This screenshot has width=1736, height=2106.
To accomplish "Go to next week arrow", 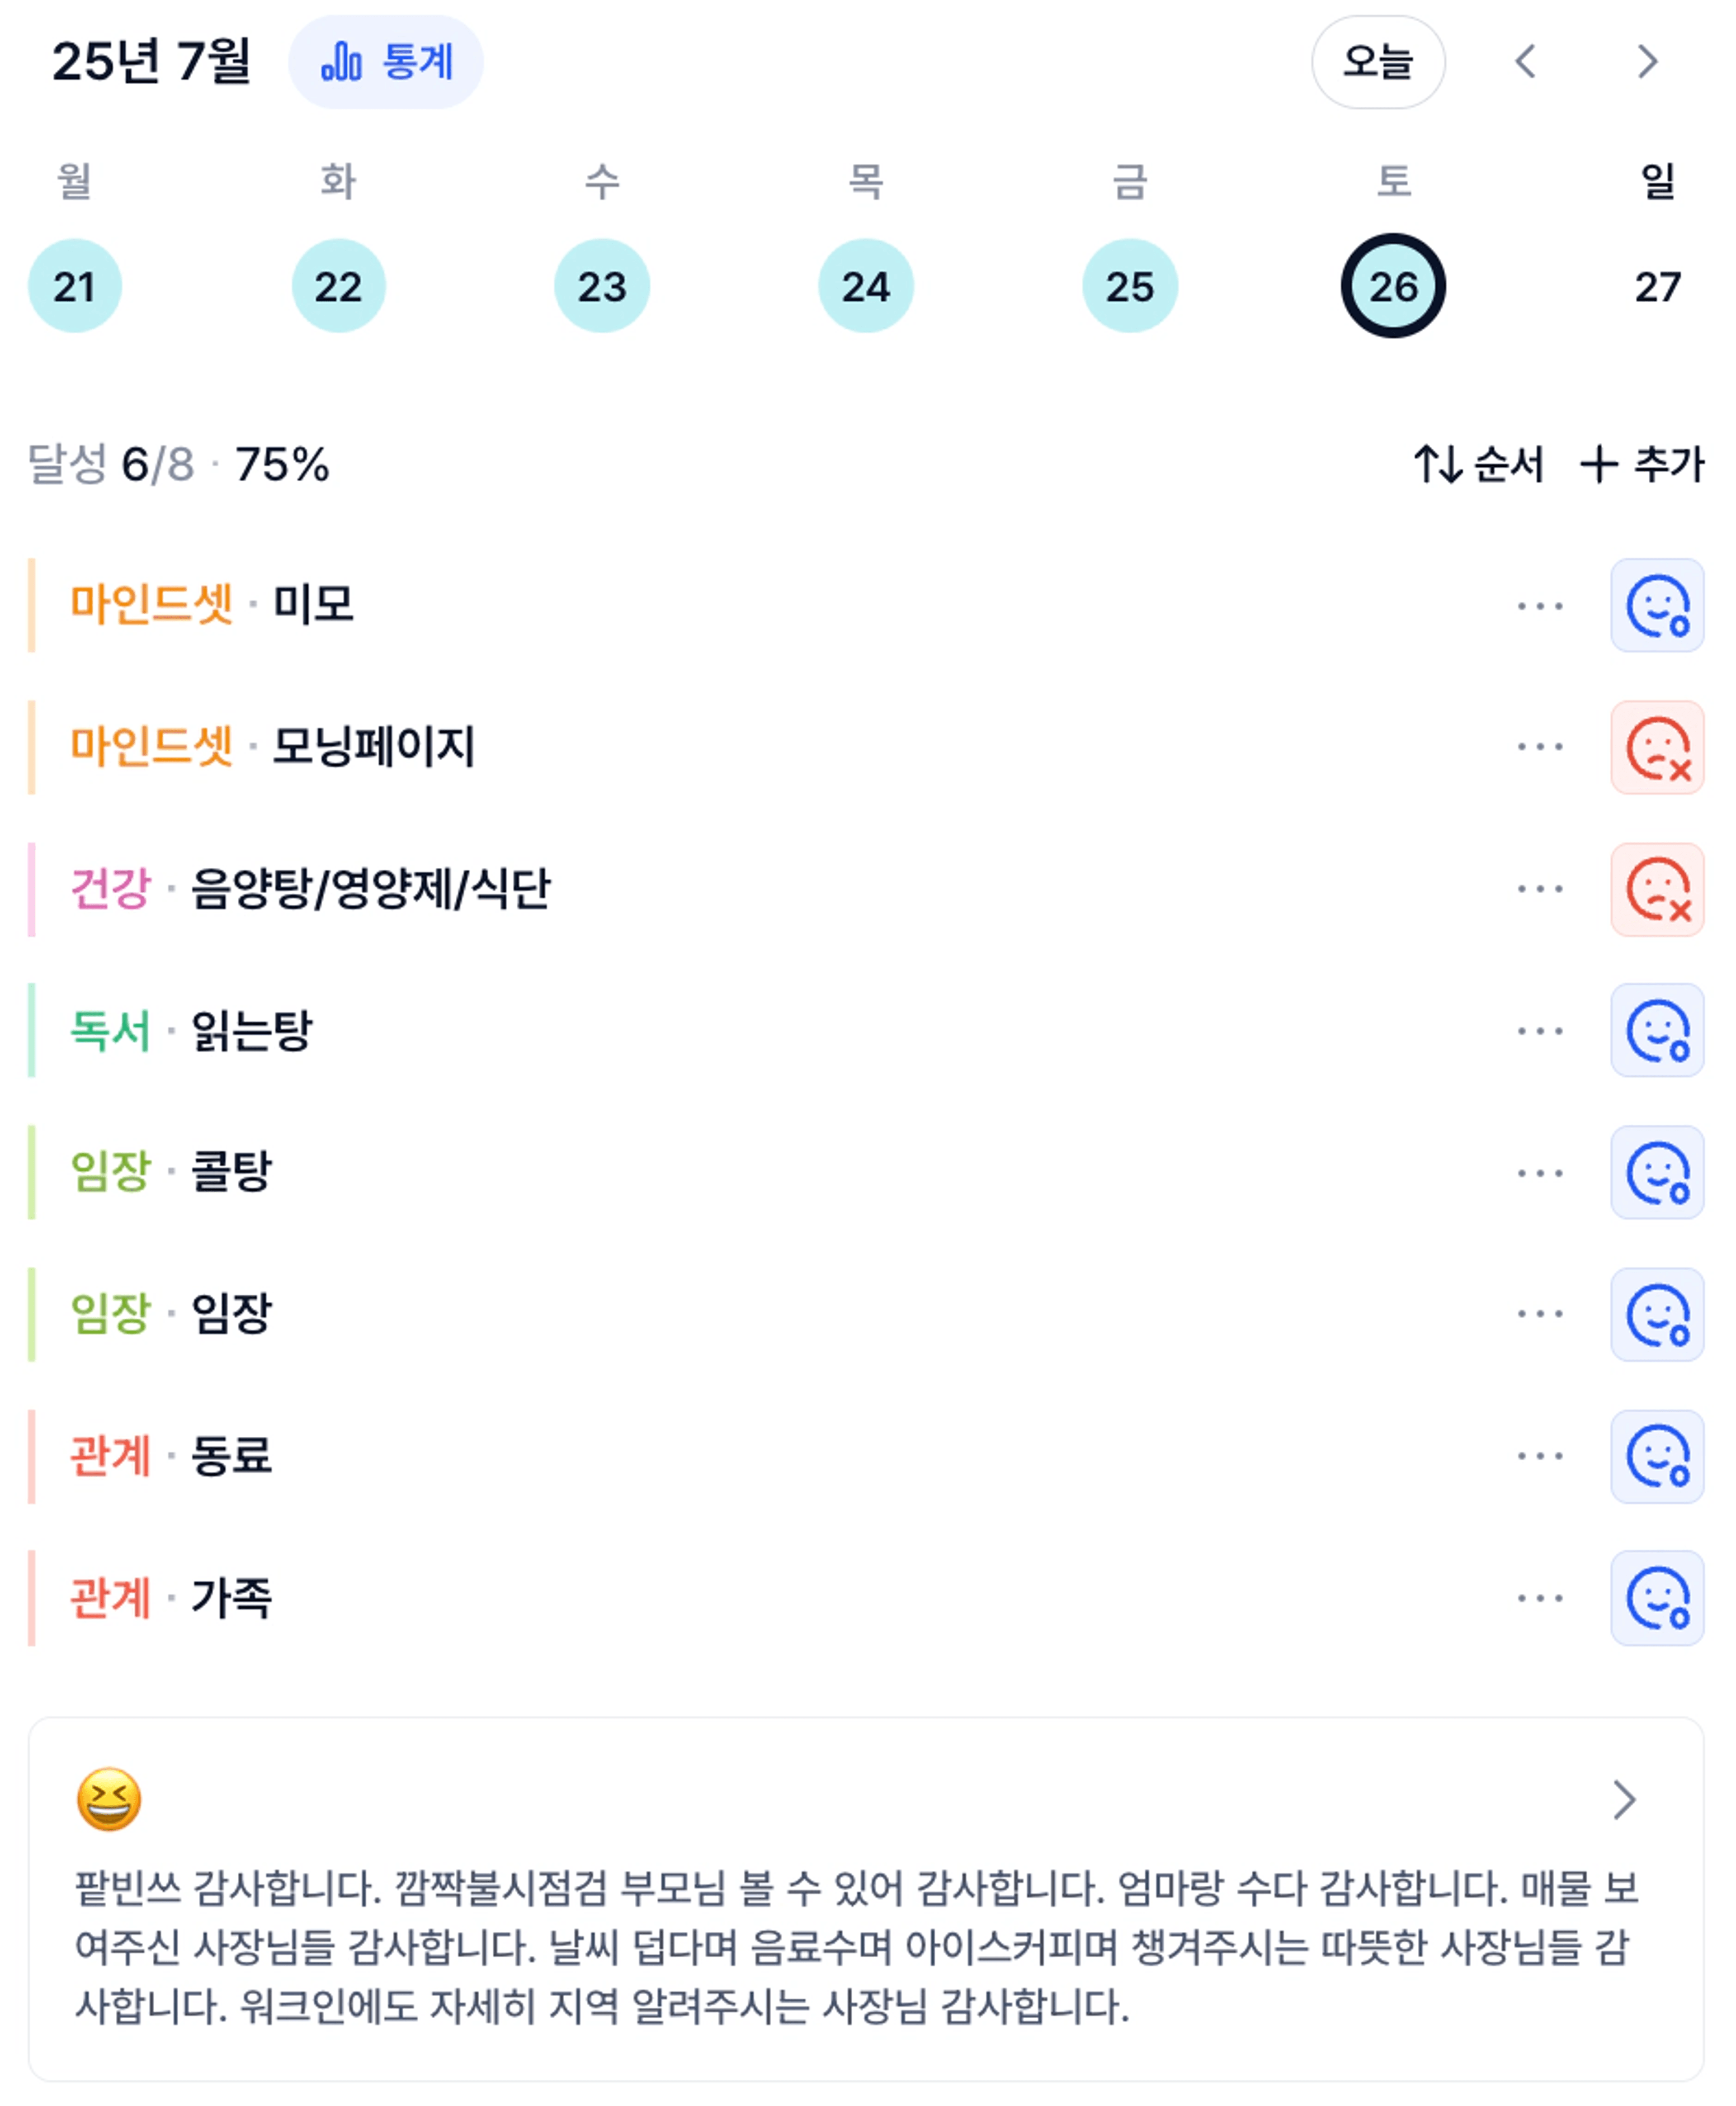I will tap(1647, 62).
